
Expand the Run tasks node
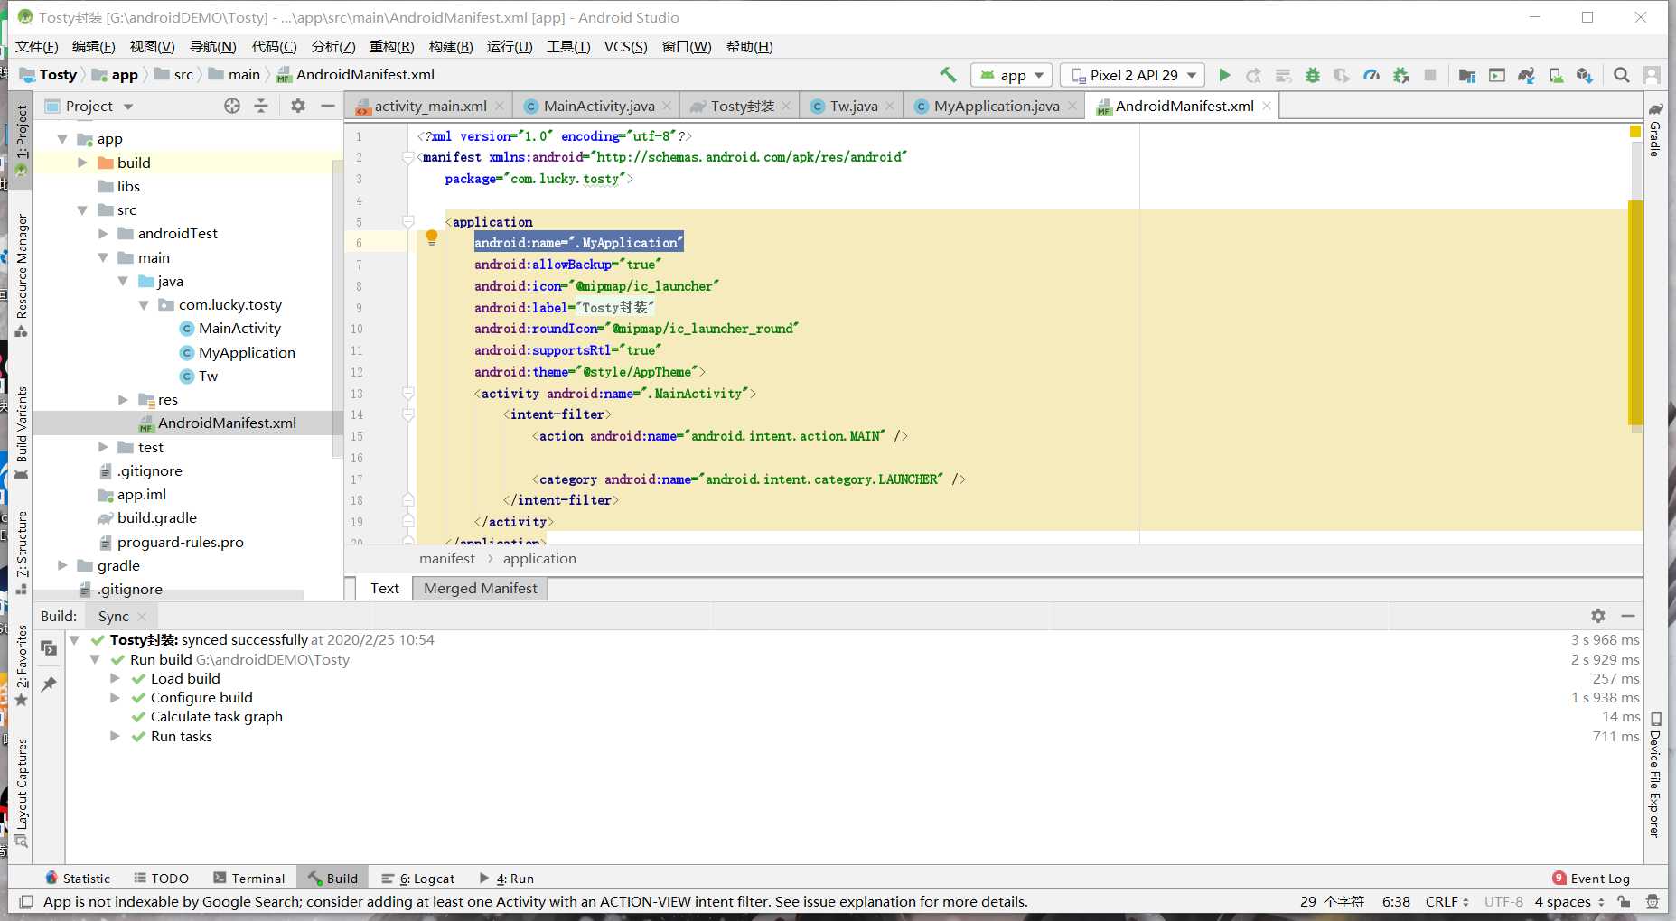point(115,736)
